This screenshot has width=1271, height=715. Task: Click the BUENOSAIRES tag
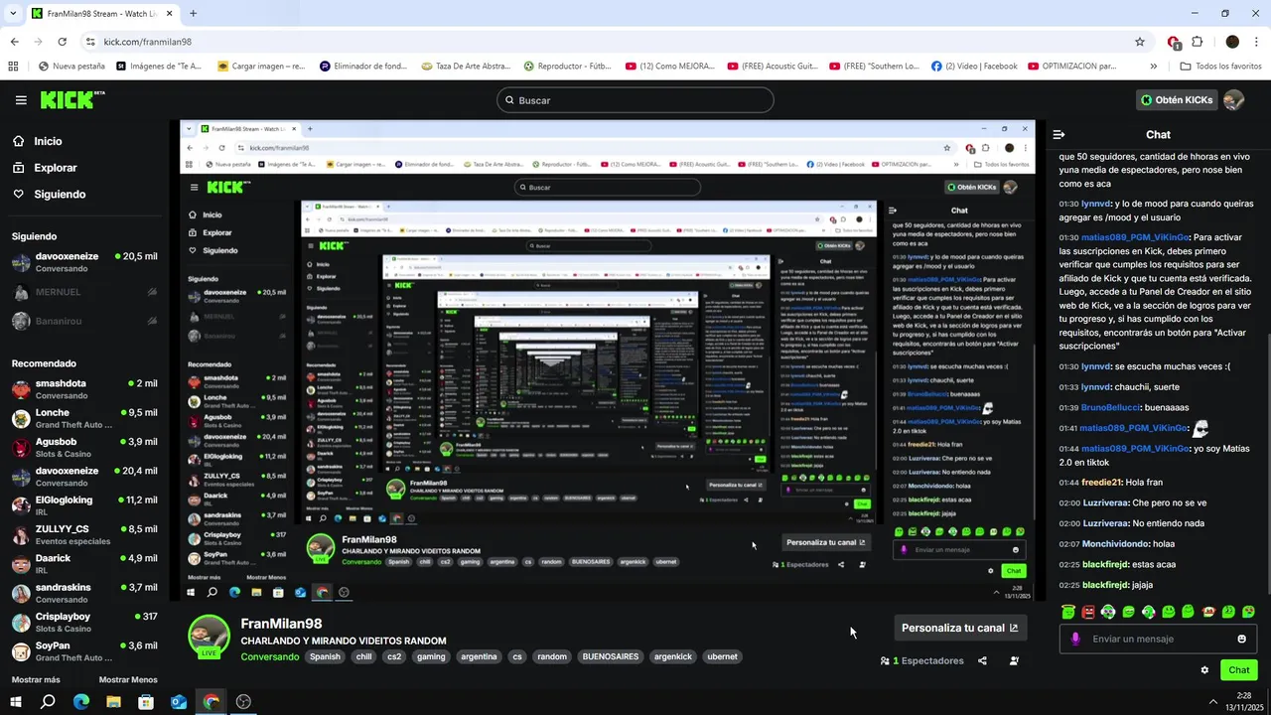(x=611, y=656)
